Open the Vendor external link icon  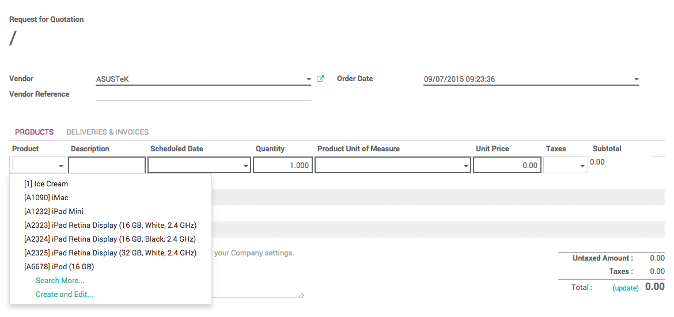321,79
